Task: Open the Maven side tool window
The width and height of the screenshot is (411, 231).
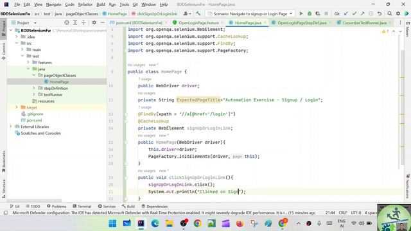Action: (408, 28)
